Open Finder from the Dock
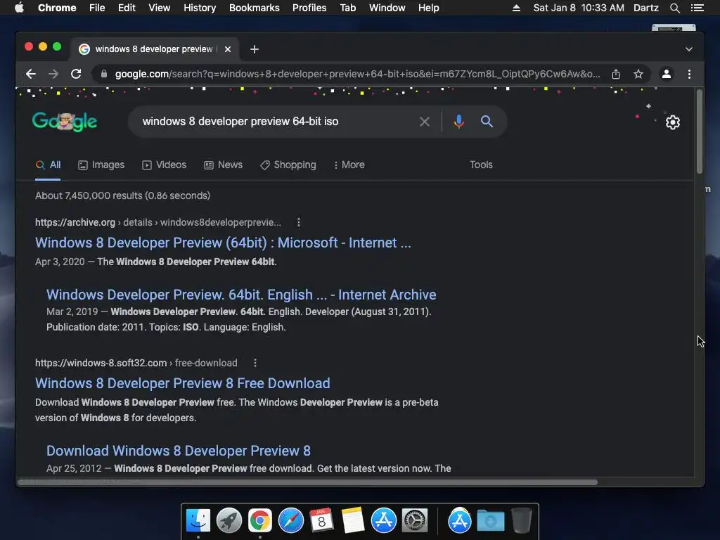 tap(198, 521)
